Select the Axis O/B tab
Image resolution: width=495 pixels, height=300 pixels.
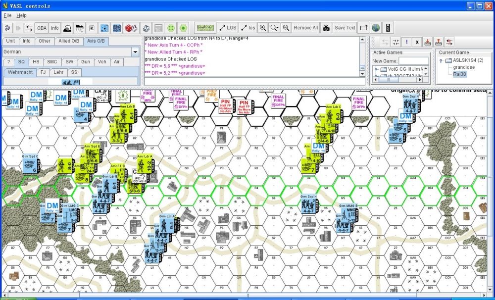pos(96,41)
